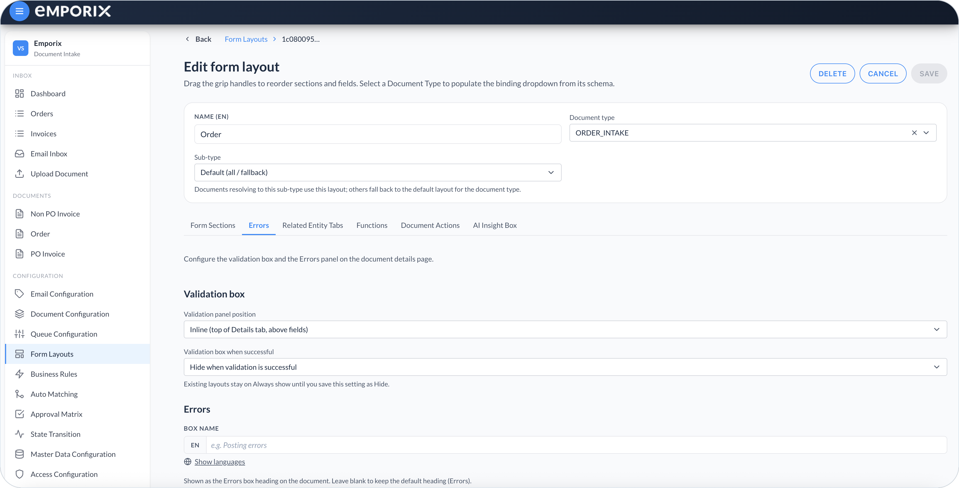This screenshot has height=488, width=959.
Task: Click the Email Inbox tray icon
Action: pyautogui.click(x=19, y=154)
